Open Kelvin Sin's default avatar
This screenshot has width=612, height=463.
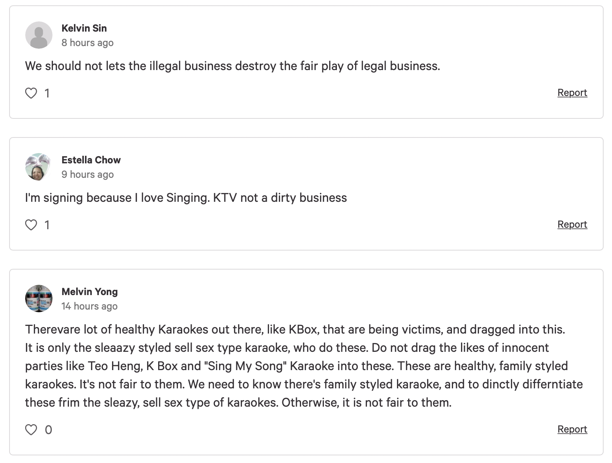pos(39,35)
